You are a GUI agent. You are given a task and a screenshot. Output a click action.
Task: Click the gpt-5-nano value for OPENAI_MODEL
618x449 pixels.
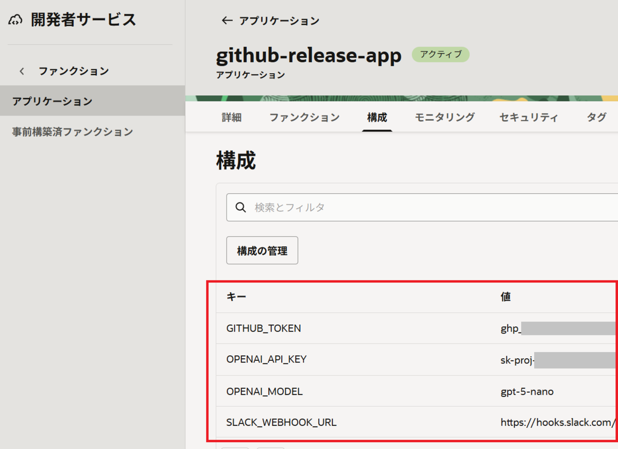[526, 391]
